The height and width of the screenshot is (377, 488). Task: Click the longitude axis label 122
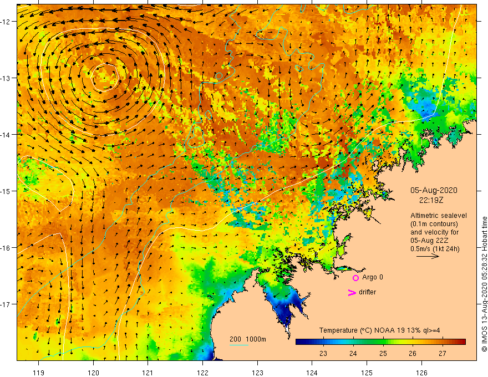(x=202, y=373)
